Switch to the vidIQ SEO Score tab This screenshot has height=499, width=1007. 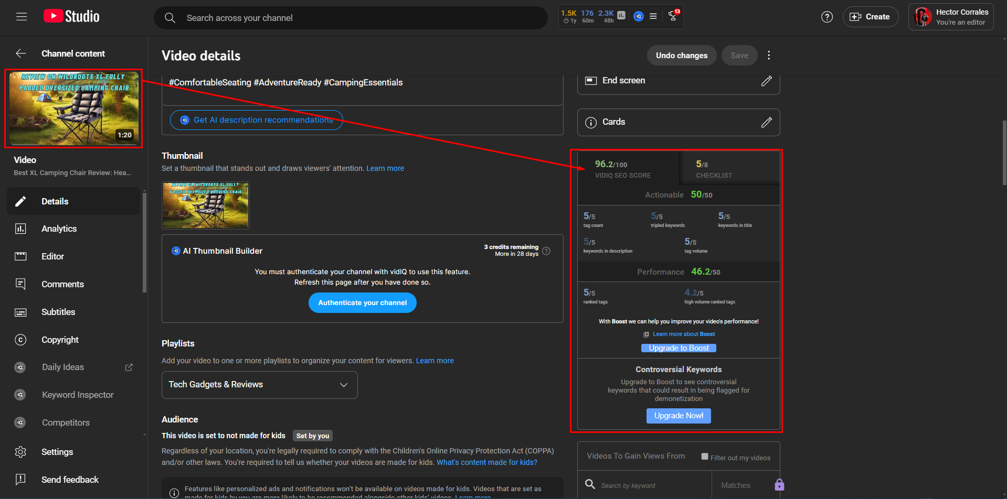tap(628, 168)
